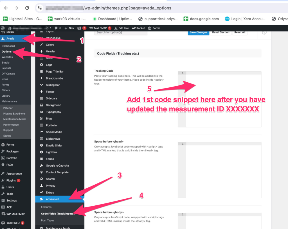Viewport: 288px width, 229px height.
Task: Click the Reset All button
Action: click(x=240, y=33)
